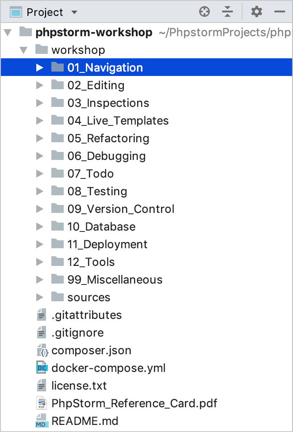
Task: Click the Collapse All icon in header
Action: pos(227,12)
